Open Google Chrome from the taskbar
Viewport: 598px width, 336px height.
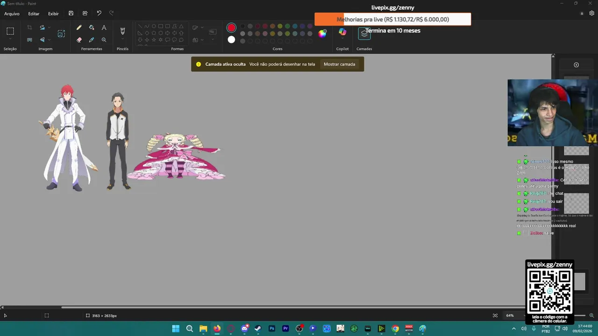pos(395,329)
